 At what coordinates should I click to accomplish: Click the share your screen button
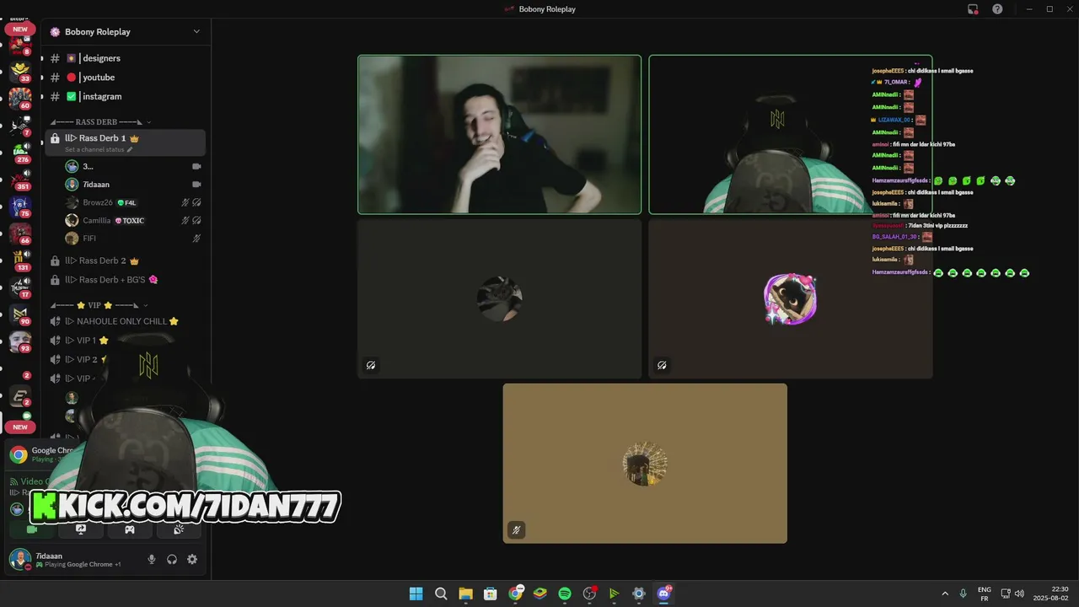(81, 529)
